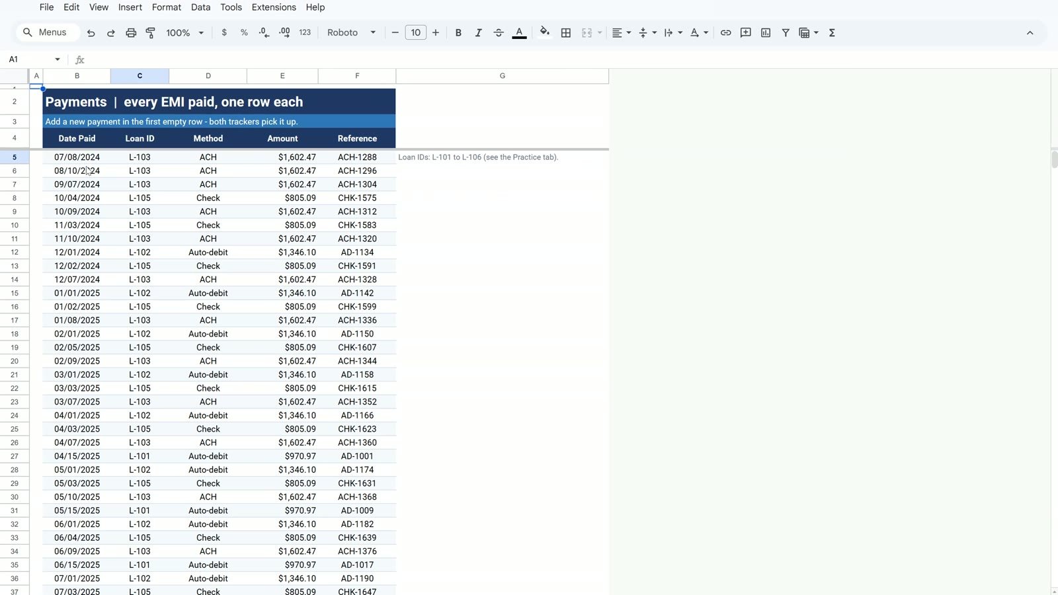The height and width of the screenshot is (595, 1058).
Task: Create a filter
Action: pos(786,32)
